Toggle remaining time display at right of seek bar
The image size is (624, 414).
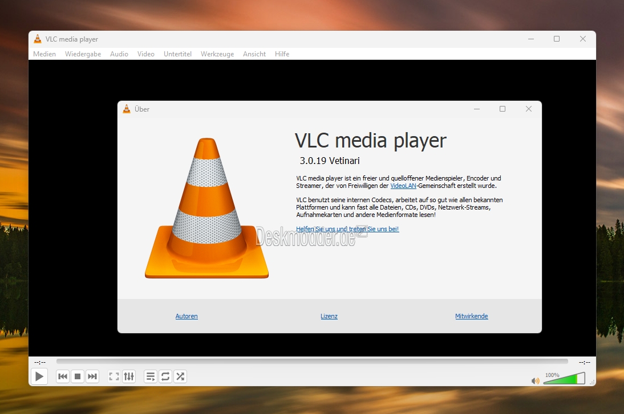coord(584,362)
